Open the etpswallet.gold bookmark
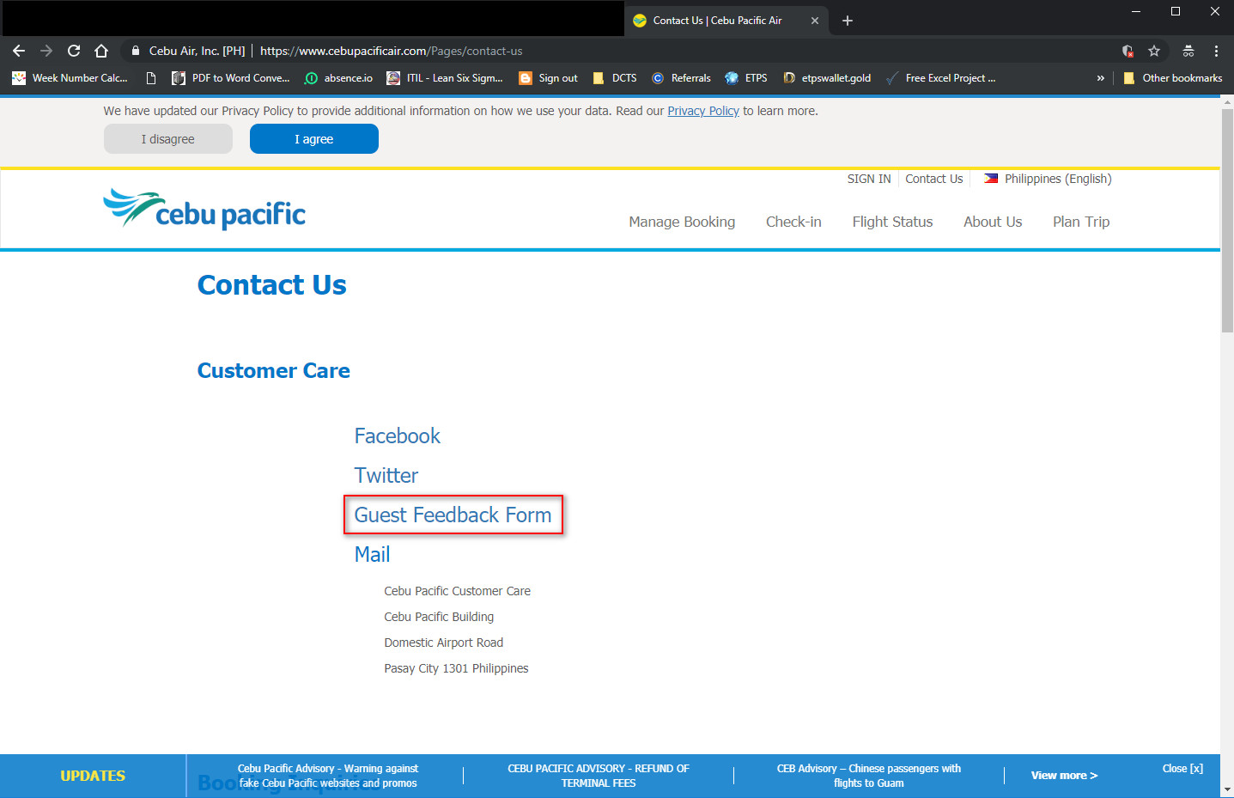Viewport: 1234px width, 798px height. (827, 78)
